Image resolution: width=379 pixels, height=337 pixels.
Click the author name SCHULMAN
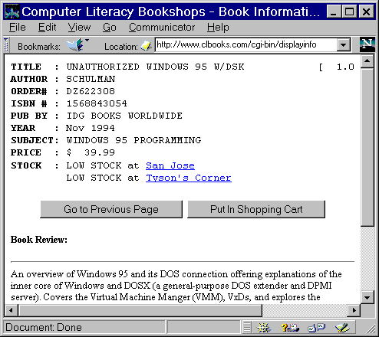(x=91, y=79)
